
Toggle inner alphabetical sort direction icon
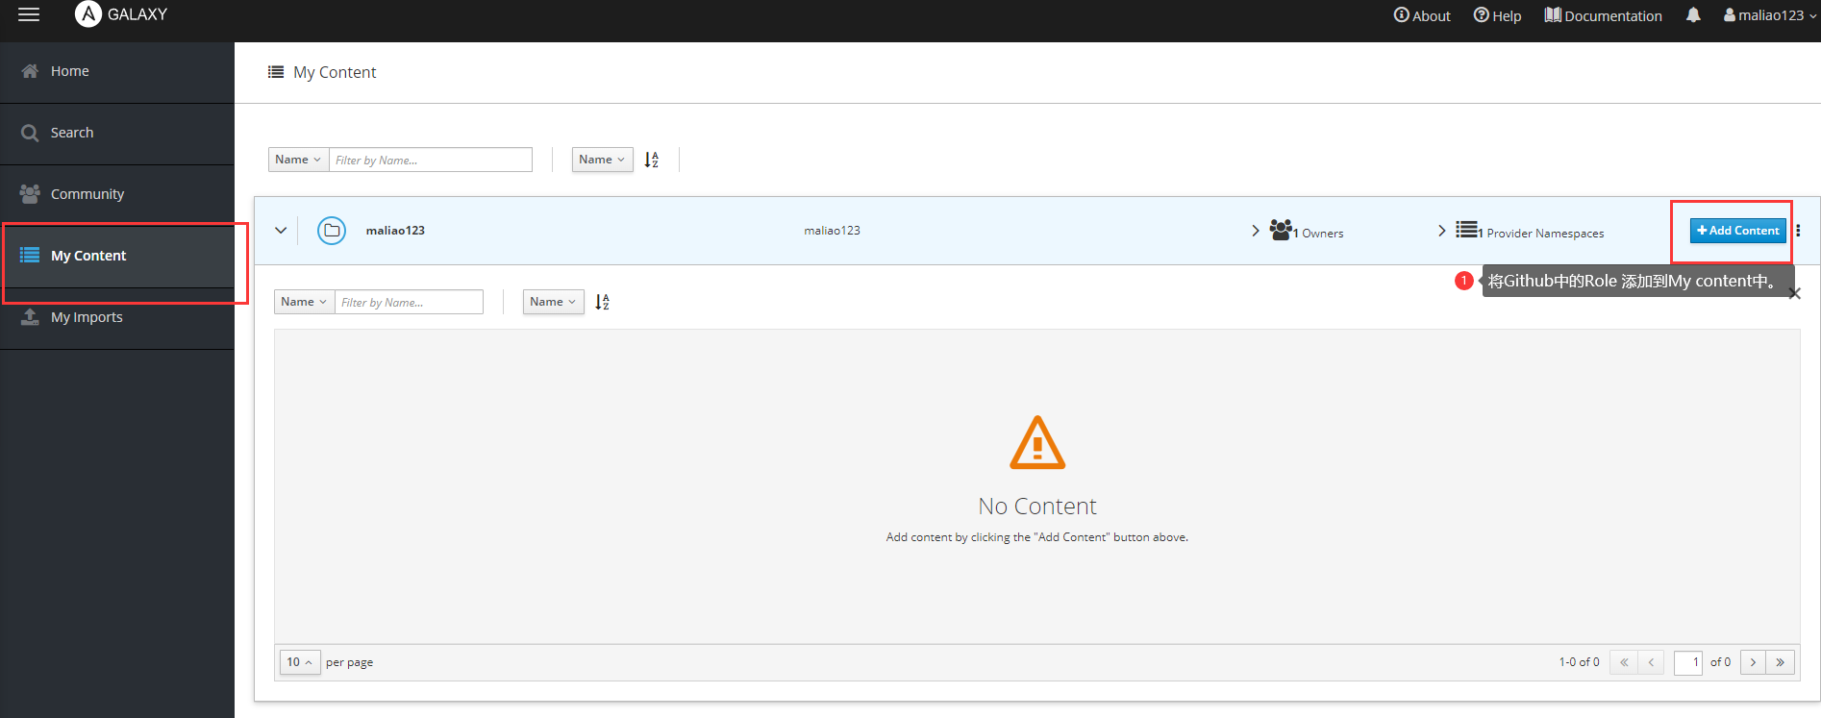pyautogui.click(x=603, y=302)
